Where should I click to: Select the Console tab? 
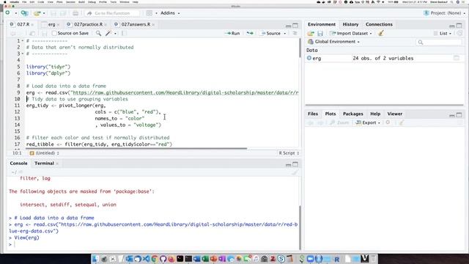[18, 163]
